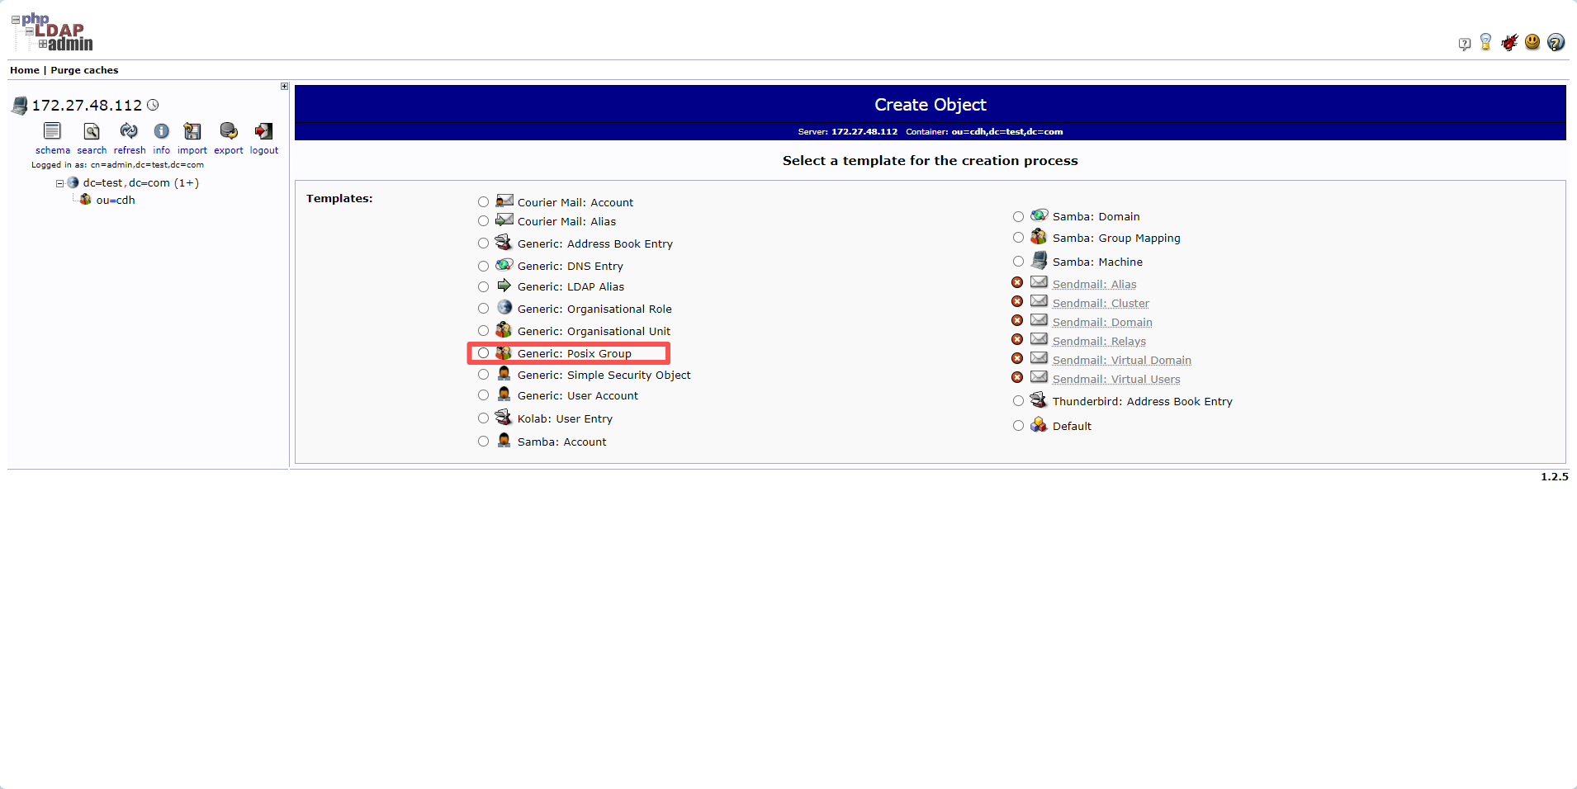The image size is (1577, 789).
Task: Click the Generic: Organisational Unit label
Action: 594,332
